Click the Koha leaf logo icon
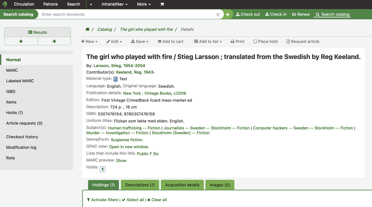Screen dimensions: 372x207 pyautogui.click(x=5, y=4)
